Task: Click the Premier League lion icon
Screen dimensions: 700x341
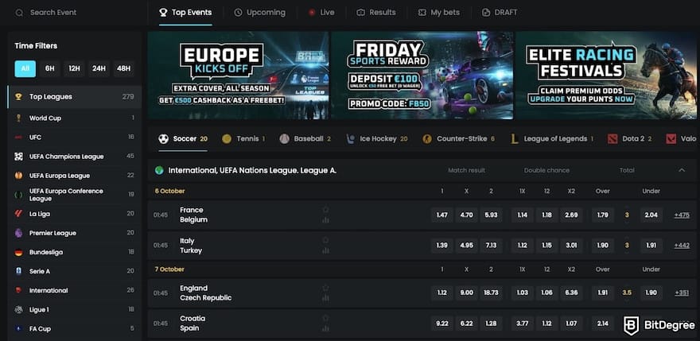Action: tap(19, 233)
